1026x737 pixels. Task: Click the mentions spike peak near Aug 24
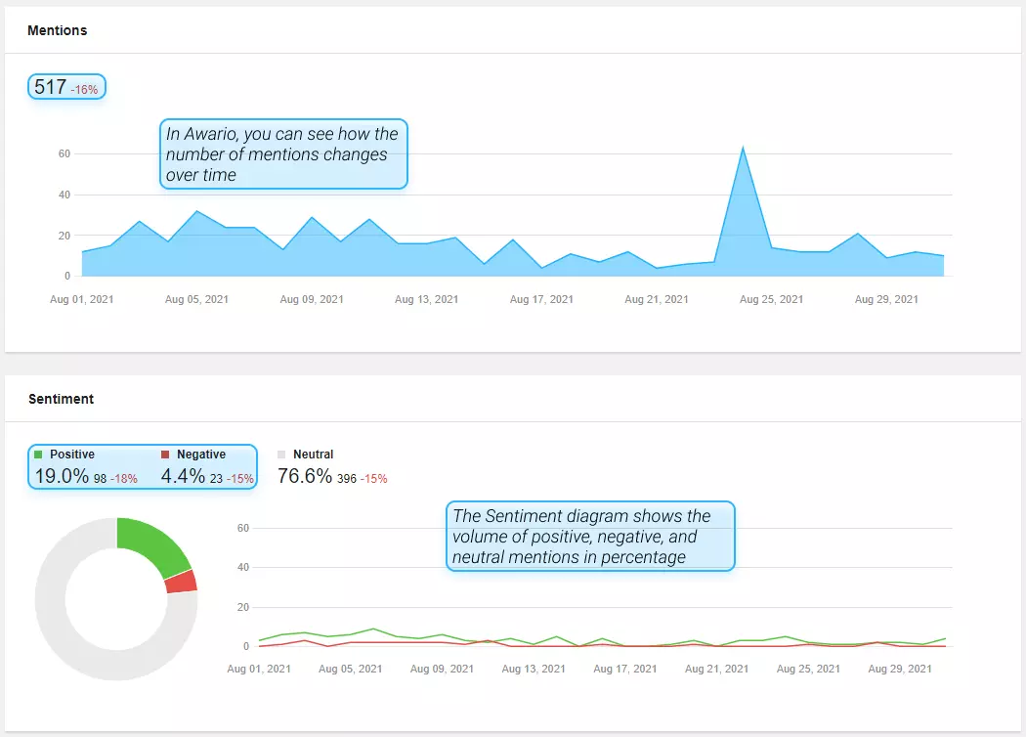[743, 150]
